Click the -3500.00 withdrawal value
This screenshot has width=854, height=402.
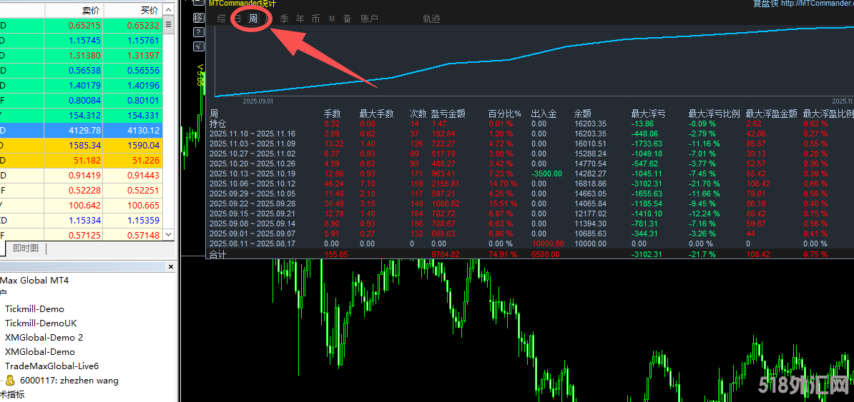click(x=546, y=174)
